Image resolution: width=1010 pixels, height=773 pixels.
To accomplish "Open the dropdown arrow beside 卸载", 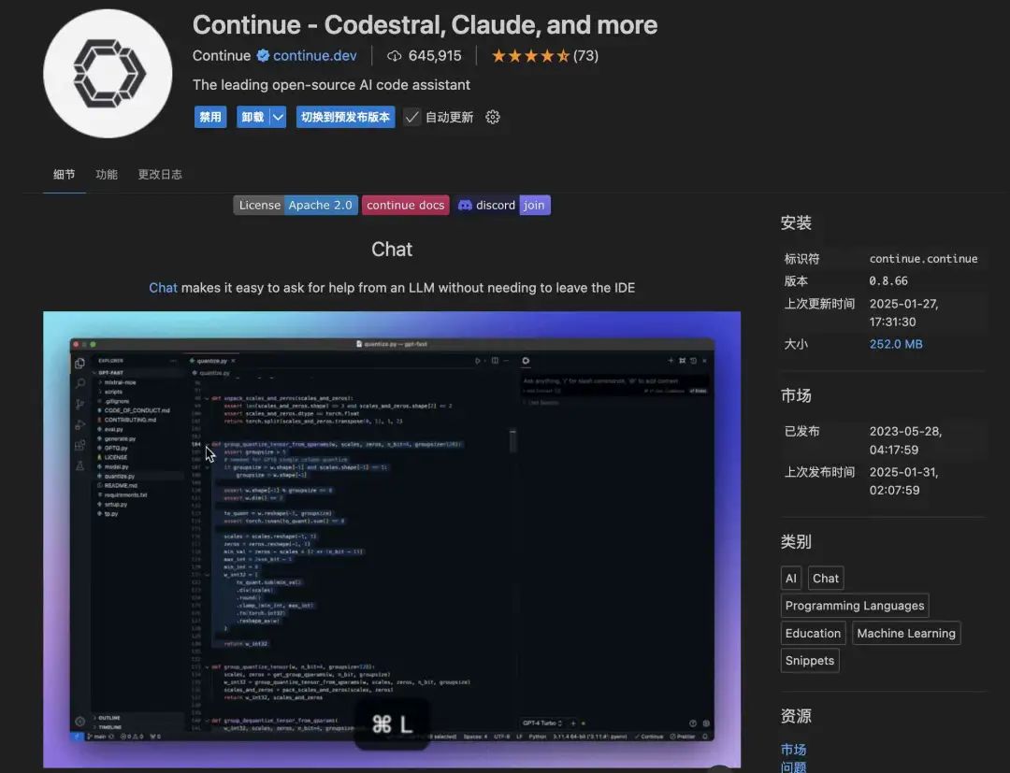I will coord(278,117).
